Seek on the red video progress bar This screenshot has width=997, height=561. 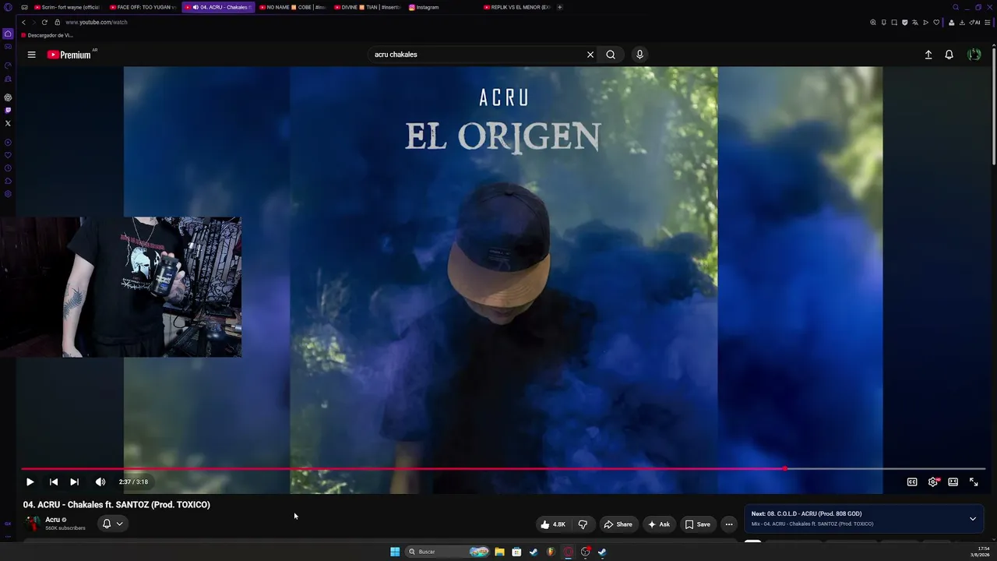click(x=503, y=469)
